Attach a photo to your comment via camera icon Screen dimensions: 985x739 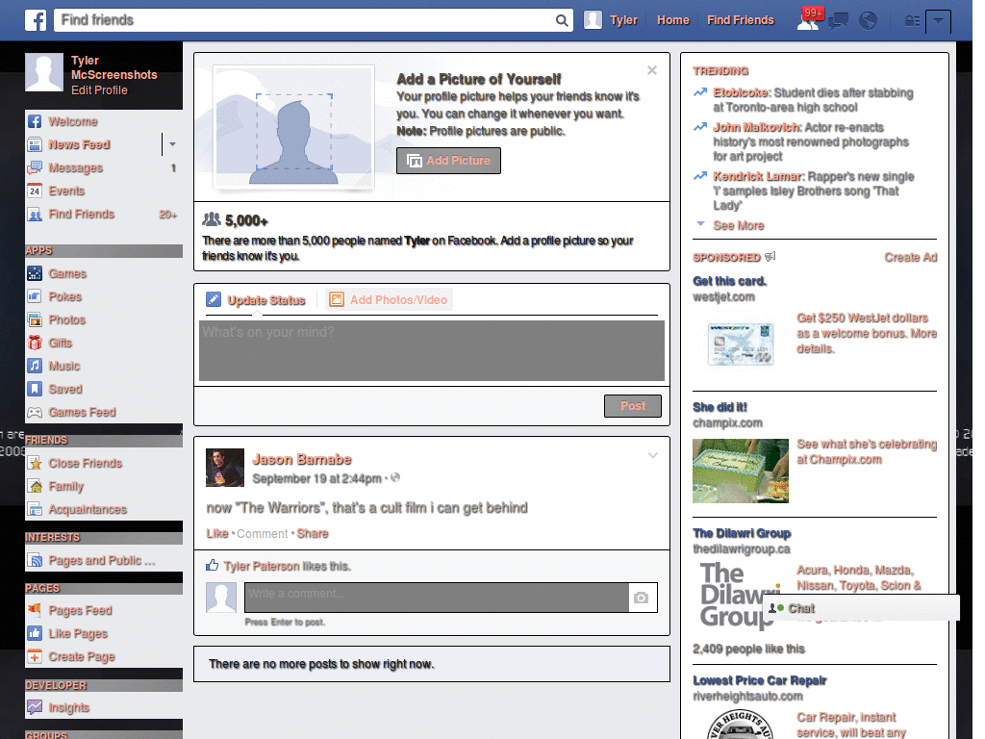tap(643, 598)
